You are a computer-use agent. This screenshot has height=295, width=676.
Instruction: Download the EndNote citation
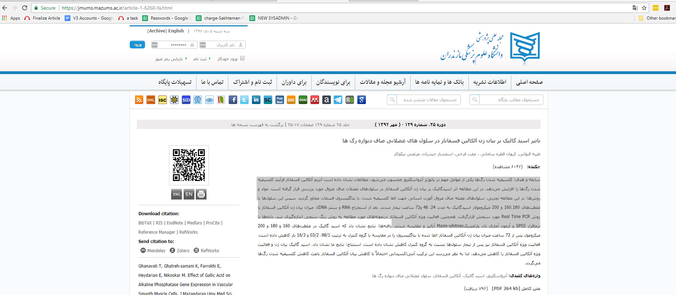tap(175, 223)
